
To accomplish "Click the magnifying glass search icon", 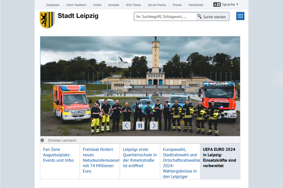I will tap(199, 17).
